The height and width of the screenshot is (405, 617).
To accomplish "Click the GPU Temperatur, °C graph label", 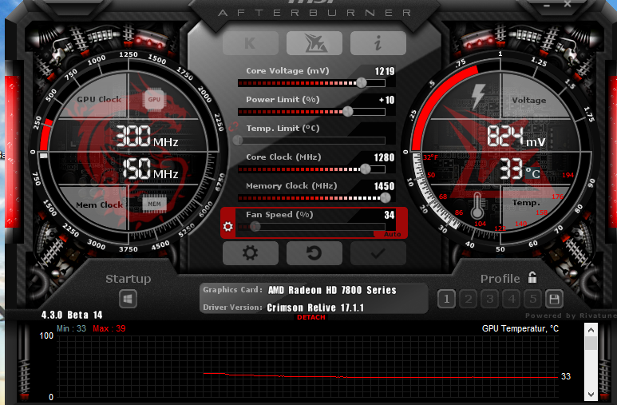I will (520, 328).
